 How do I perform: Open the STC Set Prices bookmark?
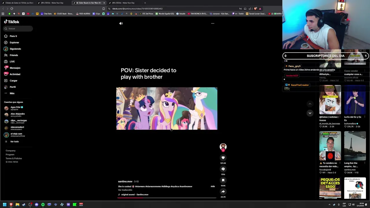tap(146, 14)
